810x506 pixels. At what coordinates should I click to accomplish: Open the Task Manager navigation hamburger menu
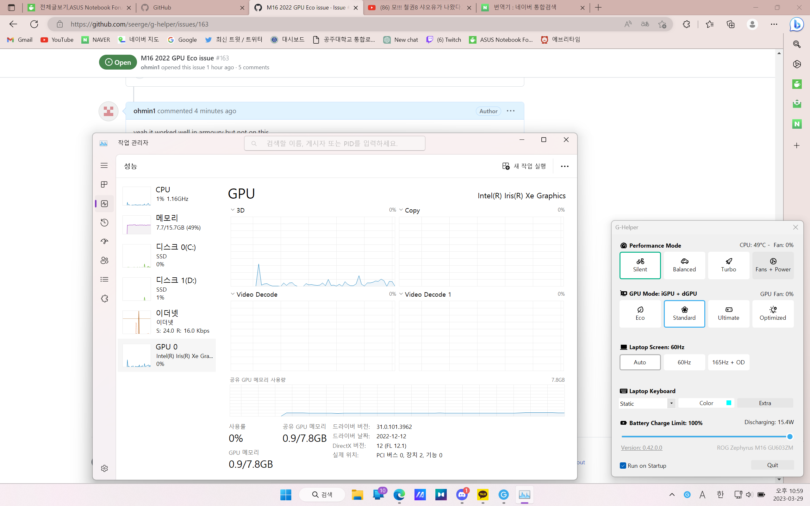[x=104, y=165]
